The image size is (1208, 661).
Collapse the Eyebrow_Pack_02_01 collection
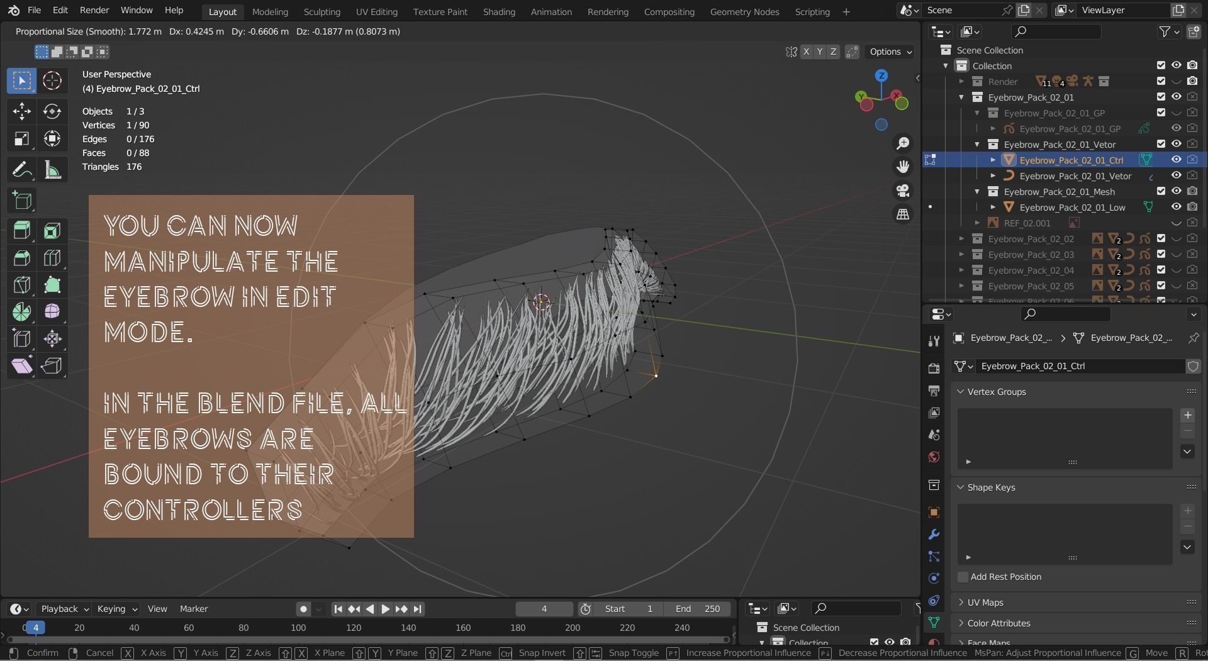(x=961, y=97)
